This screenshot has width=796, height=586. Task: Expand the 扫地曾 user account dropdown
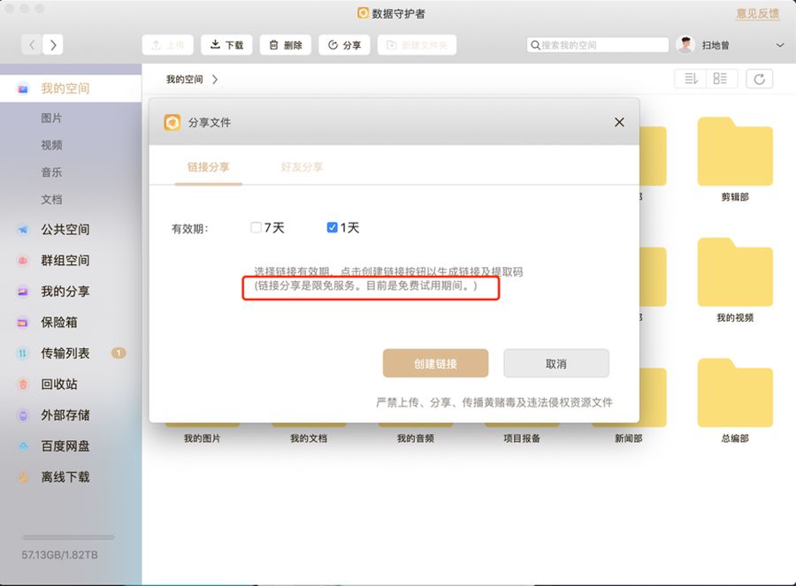779,45
